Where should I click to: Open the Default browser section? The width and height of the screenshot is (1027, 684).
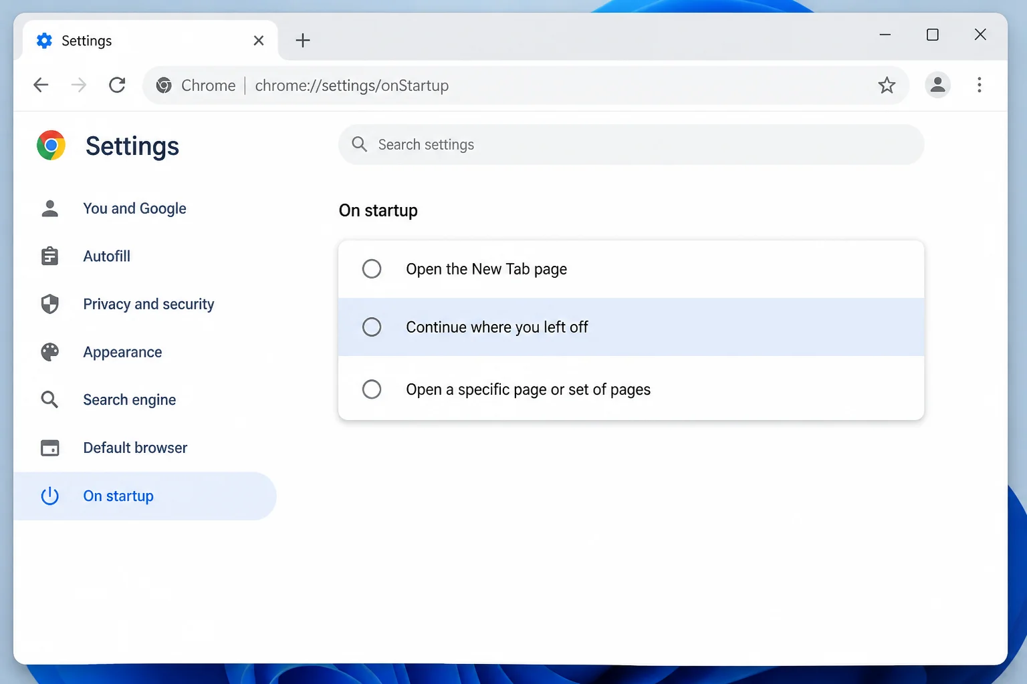tap(144, 448)
